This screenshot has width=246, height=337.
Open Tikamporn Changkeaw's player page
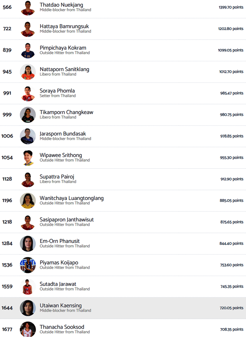point(66,112)
